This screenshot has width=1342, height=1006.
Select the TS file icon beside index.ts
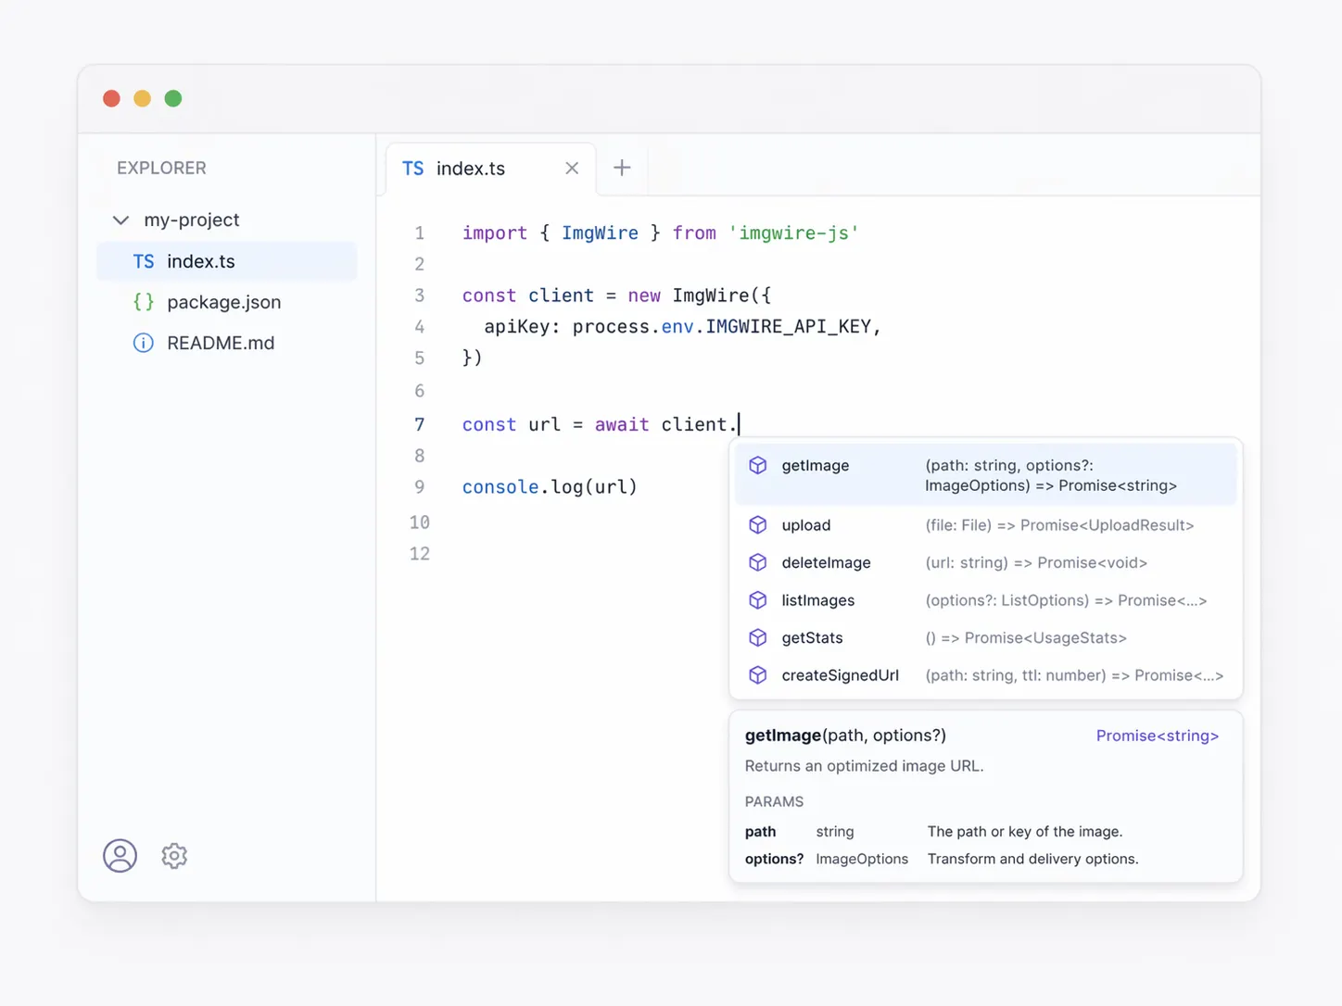[x=144, y=261]
